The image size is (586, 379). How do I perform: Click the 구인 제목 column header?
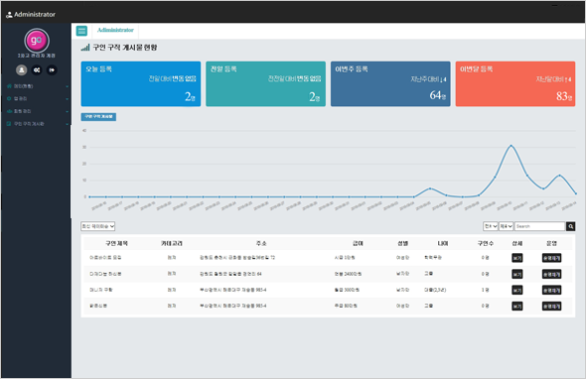pos(116,243)
